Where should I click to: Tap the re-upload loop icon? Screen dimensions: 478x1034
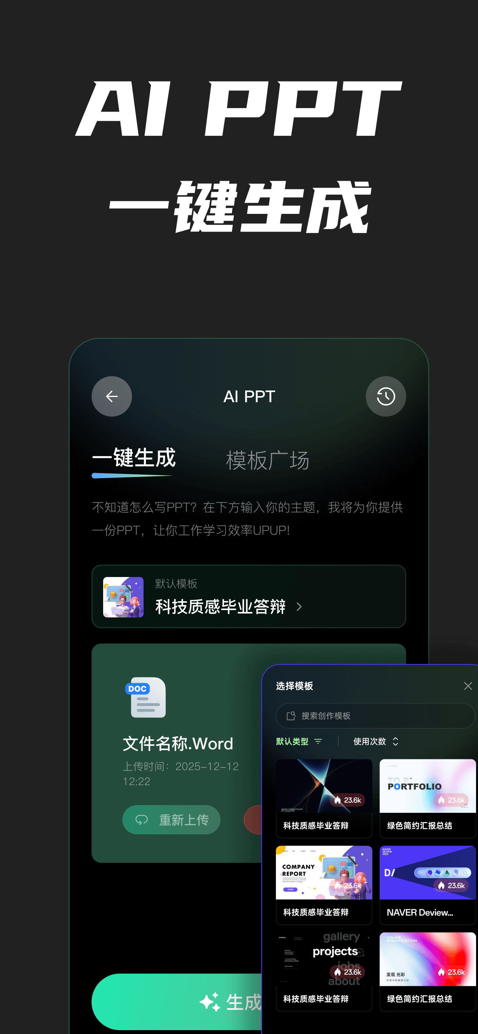(142, 820)
